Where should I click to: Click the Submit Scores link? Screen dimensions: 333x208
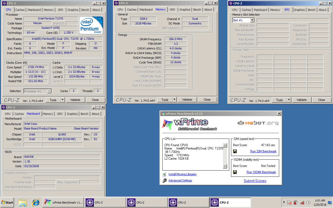255,181
